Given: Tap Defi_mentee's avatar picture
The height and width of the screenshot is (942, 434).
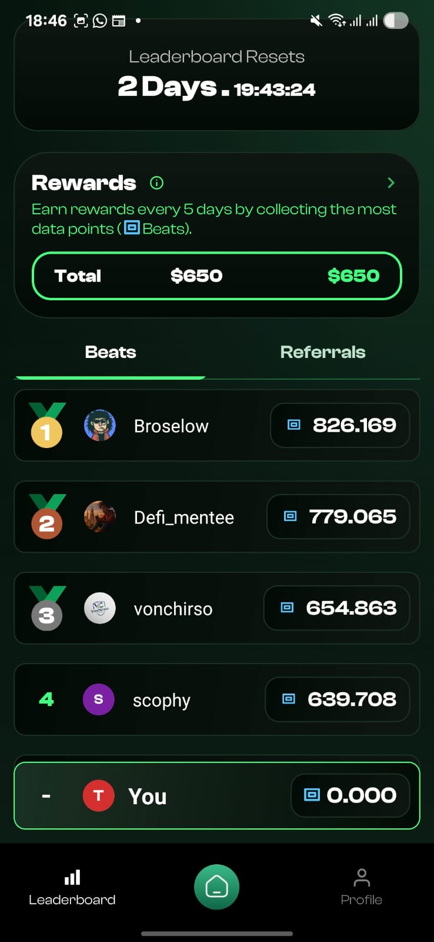Looking at the screenshot, I should (99, 516).
